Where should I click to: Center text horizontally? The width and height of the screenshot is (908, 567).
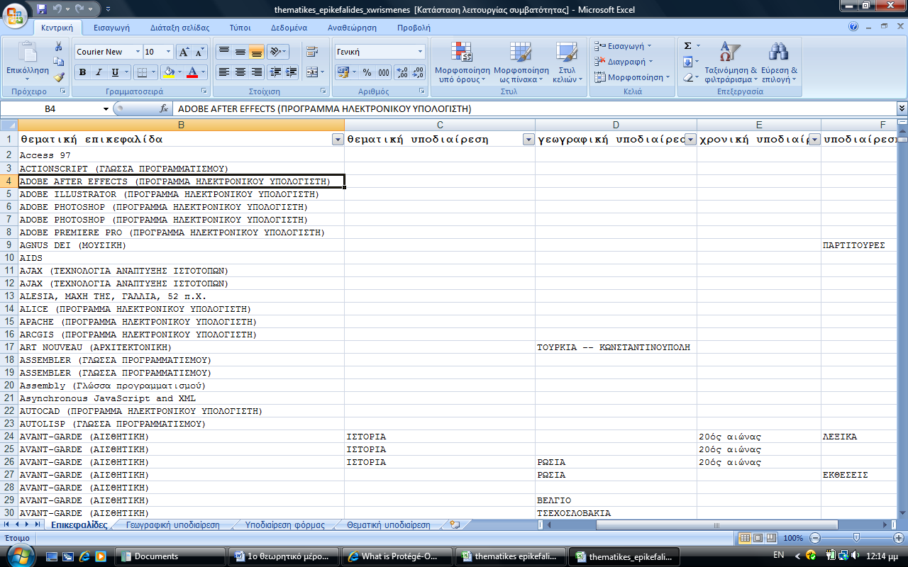pos(240,72)
